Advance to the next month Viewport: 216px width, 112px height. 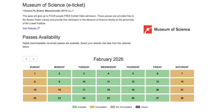point(33,59)
